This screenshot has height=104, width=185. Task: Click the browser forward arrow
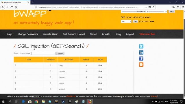tap(7, 7)
